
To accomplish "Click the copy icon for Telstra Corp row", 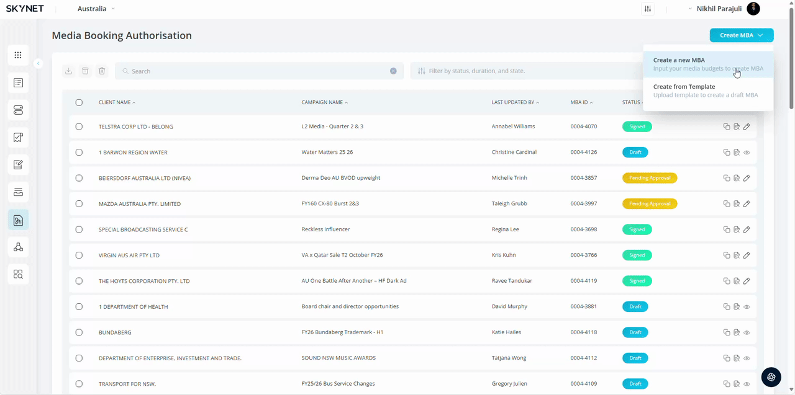I will 727,126.
